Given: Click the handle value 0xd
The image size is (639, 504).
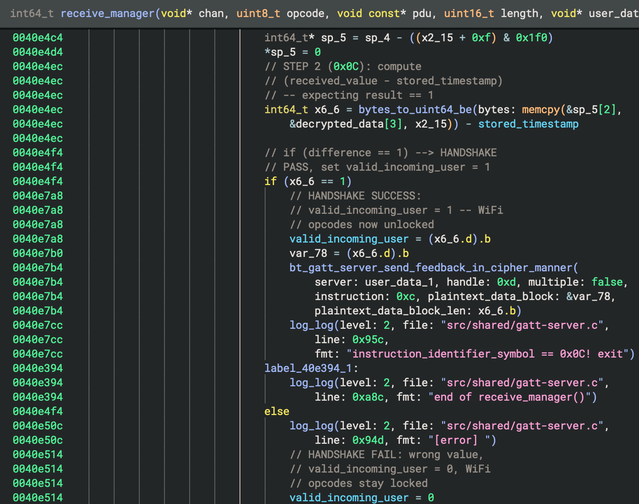Looking at the screenshot, I should click(506, 282).
